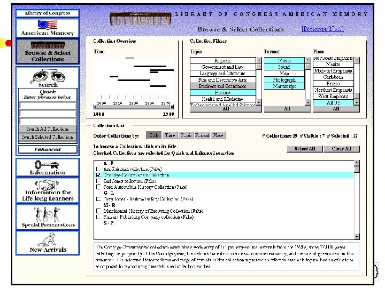This screenshot has height=288, width=385.
Task: Deselect All US place filter
Action: pyautogui.click(x=333, y=102)
